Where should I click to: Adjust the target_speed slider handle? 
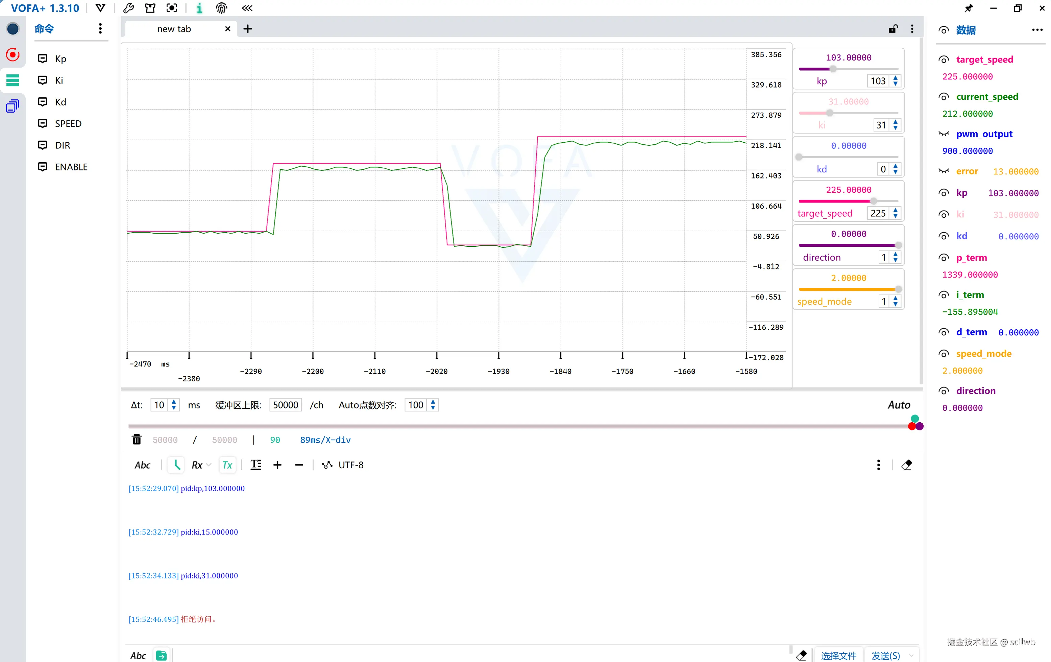coord(873,201)
